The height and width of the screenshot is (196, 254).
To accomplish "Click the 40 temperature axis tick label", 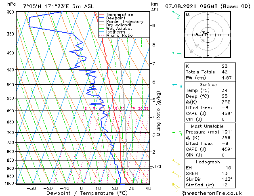I will tap(148, 188).
